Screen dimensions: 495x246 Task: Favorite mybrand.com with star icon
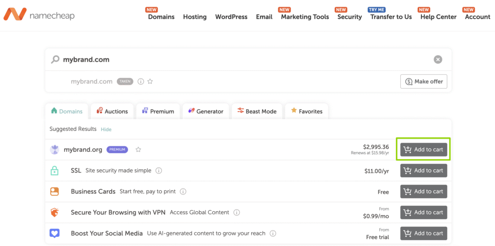click(x=150, y=82)
